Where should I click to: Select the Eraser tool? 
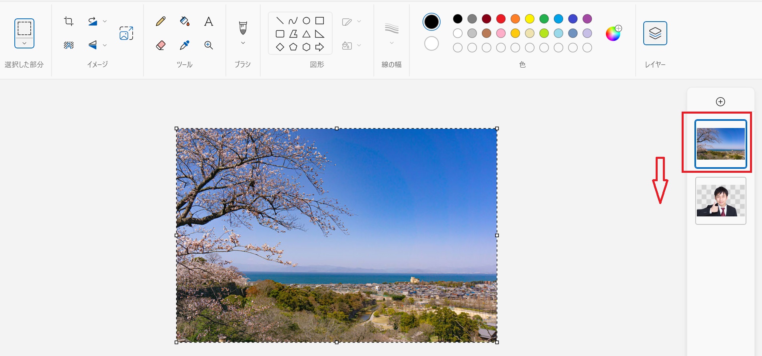[x=161, y=45]
